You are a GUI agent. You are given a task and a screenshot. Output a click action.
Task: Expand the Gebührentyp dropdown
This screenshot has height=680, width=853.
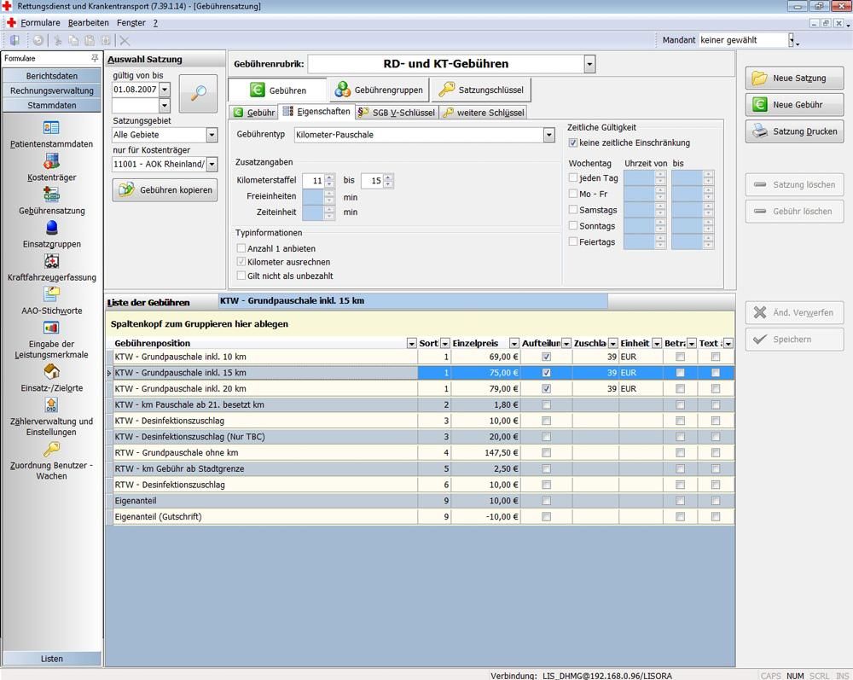(x=548, y=135)
